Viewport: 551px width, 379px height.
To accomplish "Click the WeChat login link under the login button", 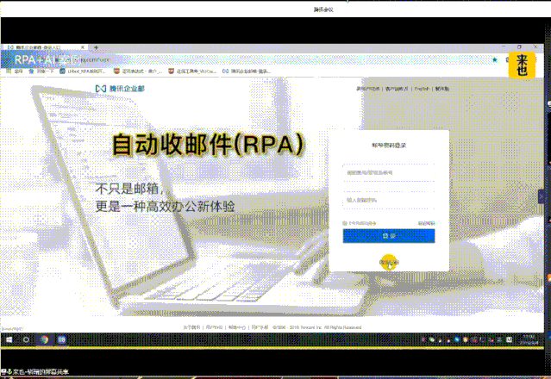I will pos(389,262).
